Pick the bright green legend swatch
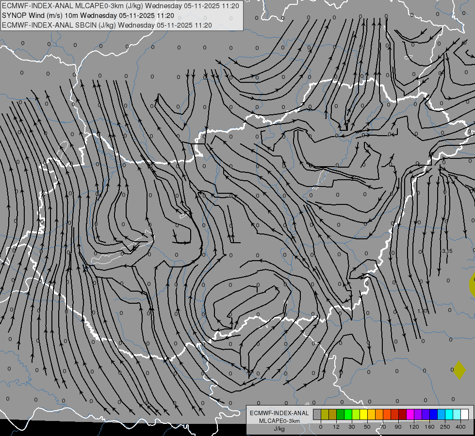 tap(348, 415)
